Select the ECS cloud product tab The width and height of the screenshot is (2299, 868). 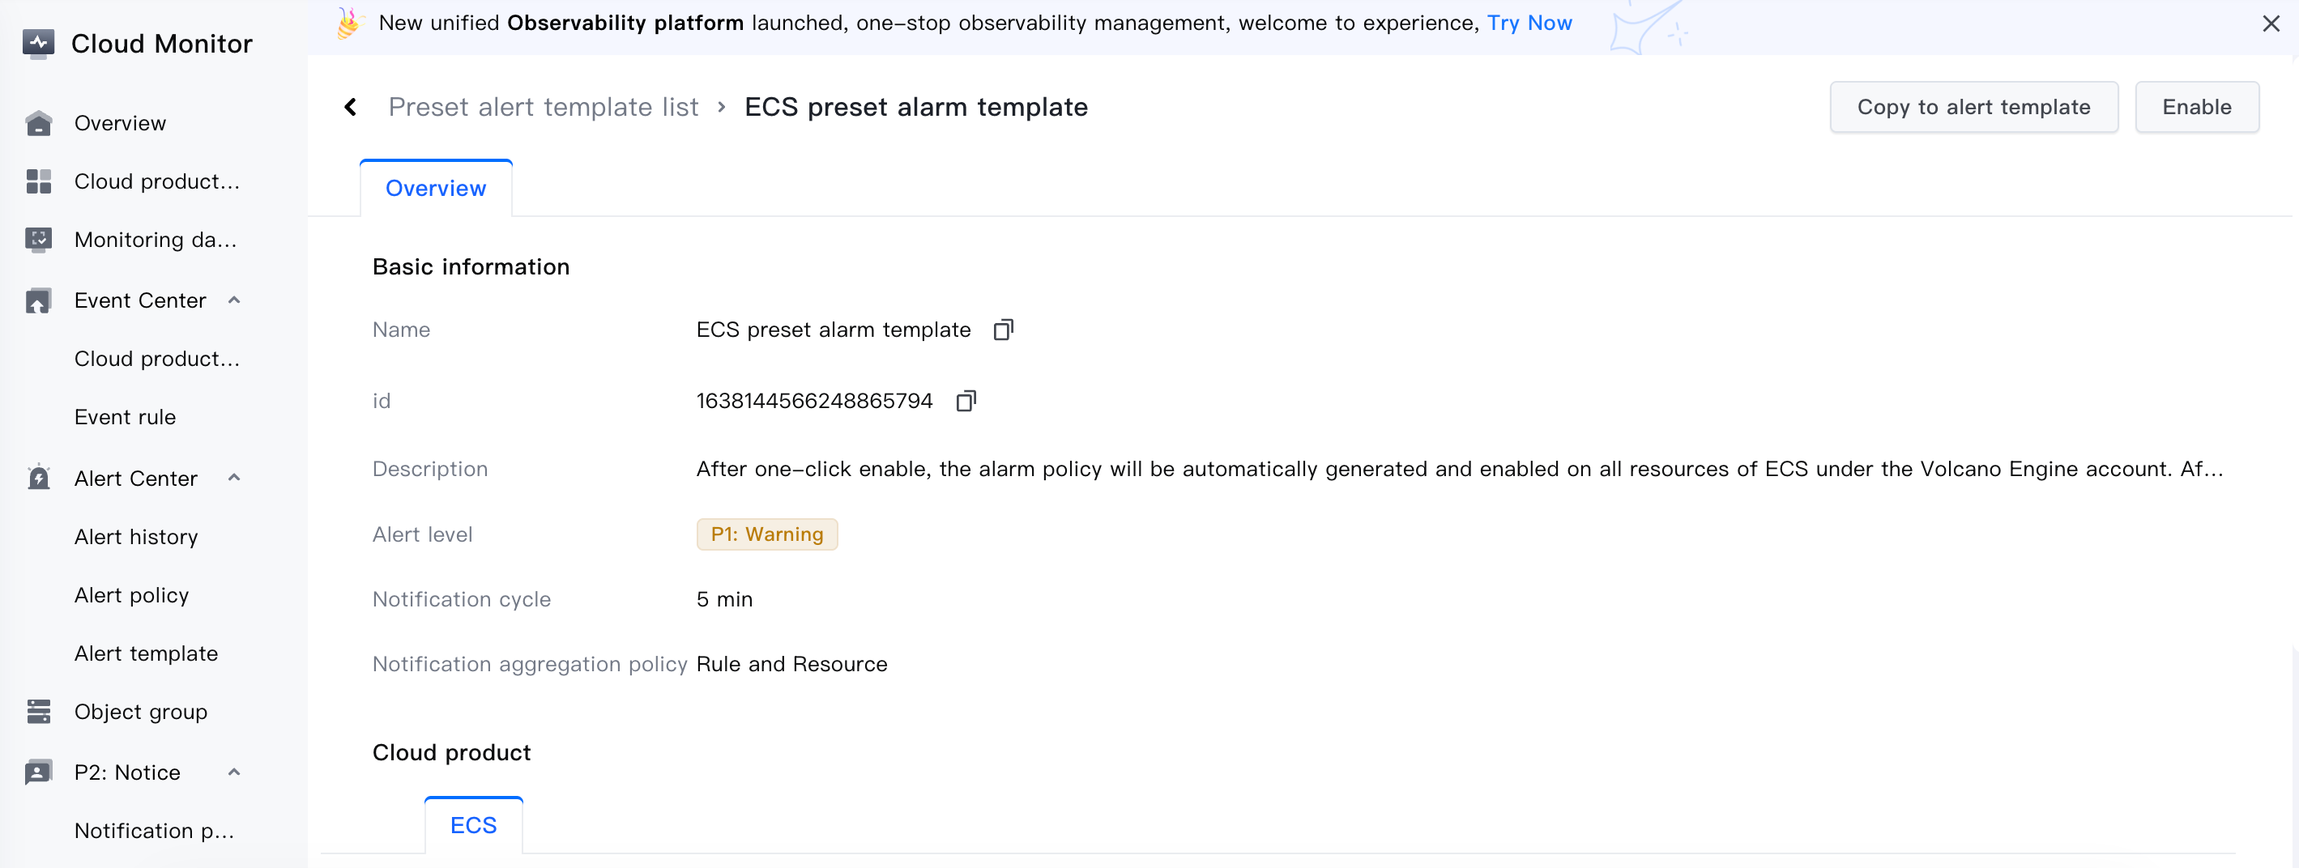pos(473,825)
